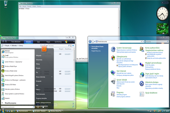This screenshot has height=113, width=170.
Task: Click the Ułatwienia dostępu icon
Action: (x=142, y=84)
